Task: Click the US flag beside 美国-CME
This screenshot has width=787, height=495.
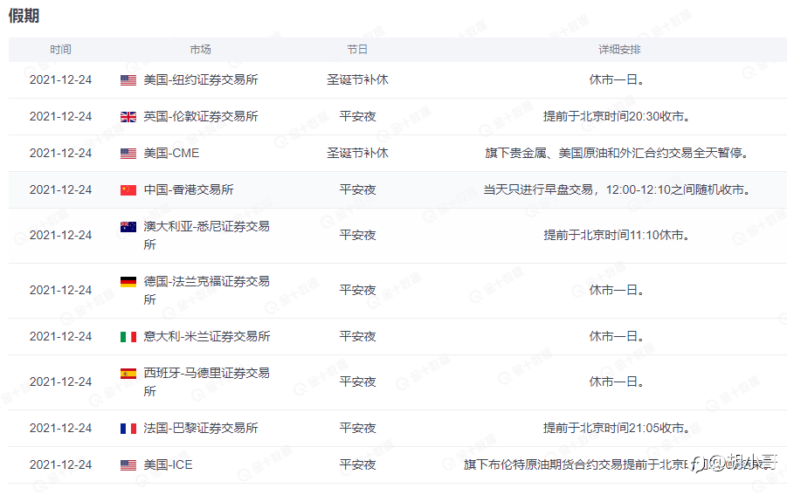Action: pos(128,154)
